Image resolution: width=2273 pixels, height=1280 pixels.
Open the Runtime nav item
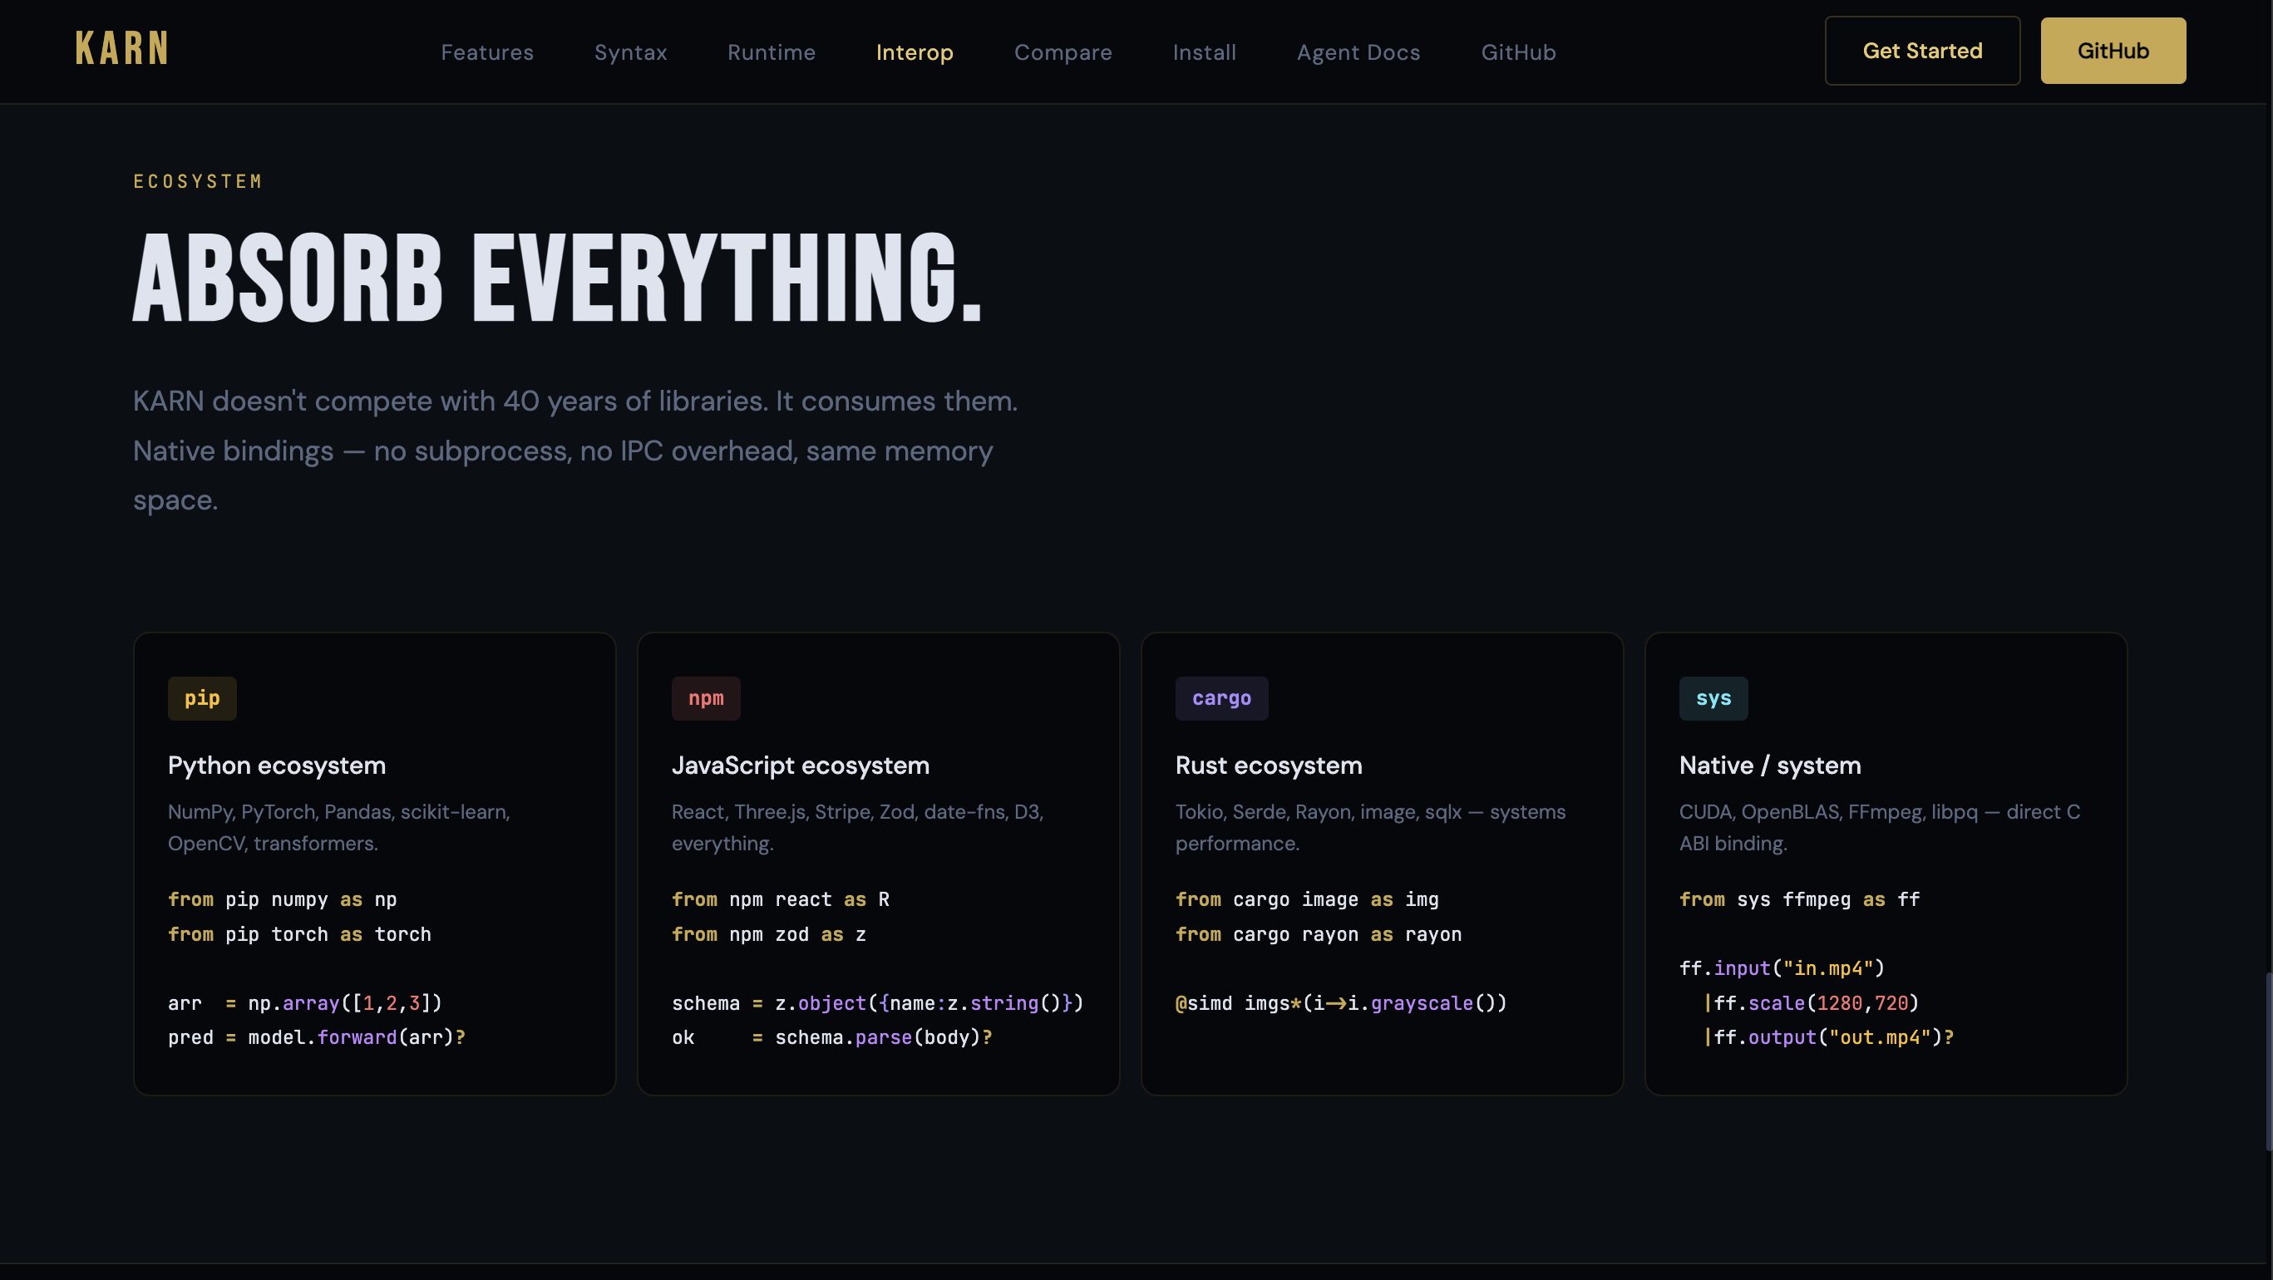[x=772, y=52]
